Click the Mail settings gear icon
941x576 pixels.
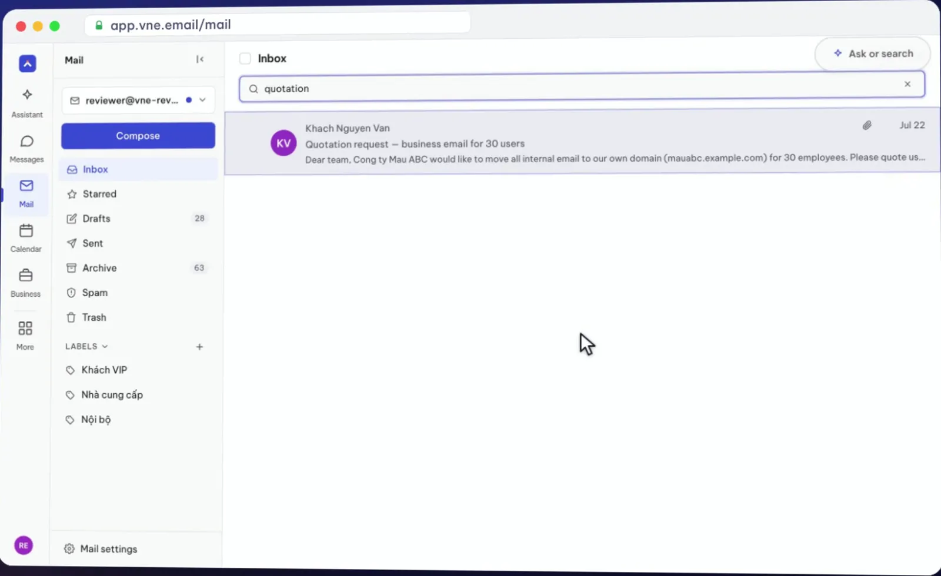point(69,548)
